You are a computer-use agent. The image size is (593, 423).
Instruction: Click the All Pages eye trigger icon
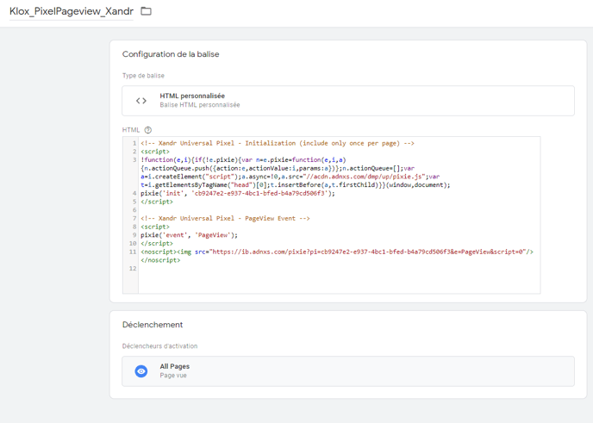tap(141, 371)
